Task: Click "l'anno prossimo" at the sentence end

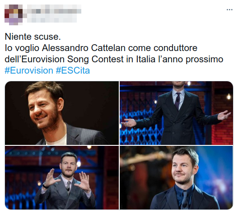Action: point(191,59)
